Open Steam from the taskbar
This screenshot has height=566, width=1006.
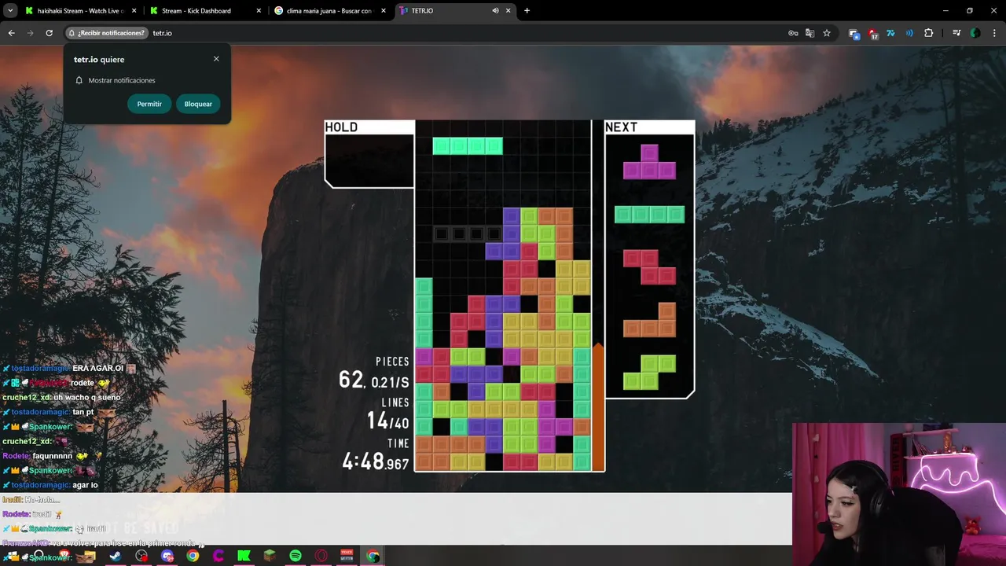pos(116,556)
